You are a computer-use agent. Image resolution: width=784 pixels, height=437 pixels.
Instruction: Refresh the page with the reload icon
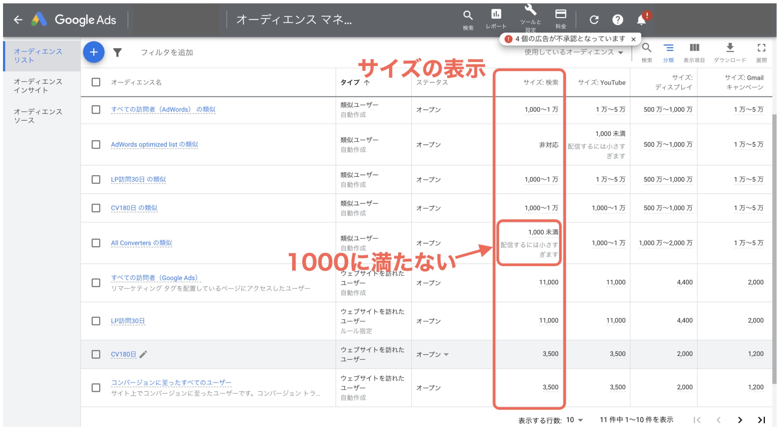point(594,19)
